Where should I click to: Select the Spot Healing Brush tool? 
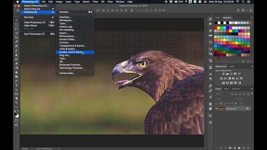point(16,46)
